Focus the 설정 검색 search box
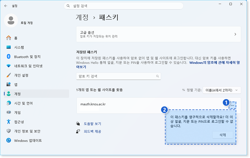This screenshot has width=250, height=158. [x=123, y=6]
